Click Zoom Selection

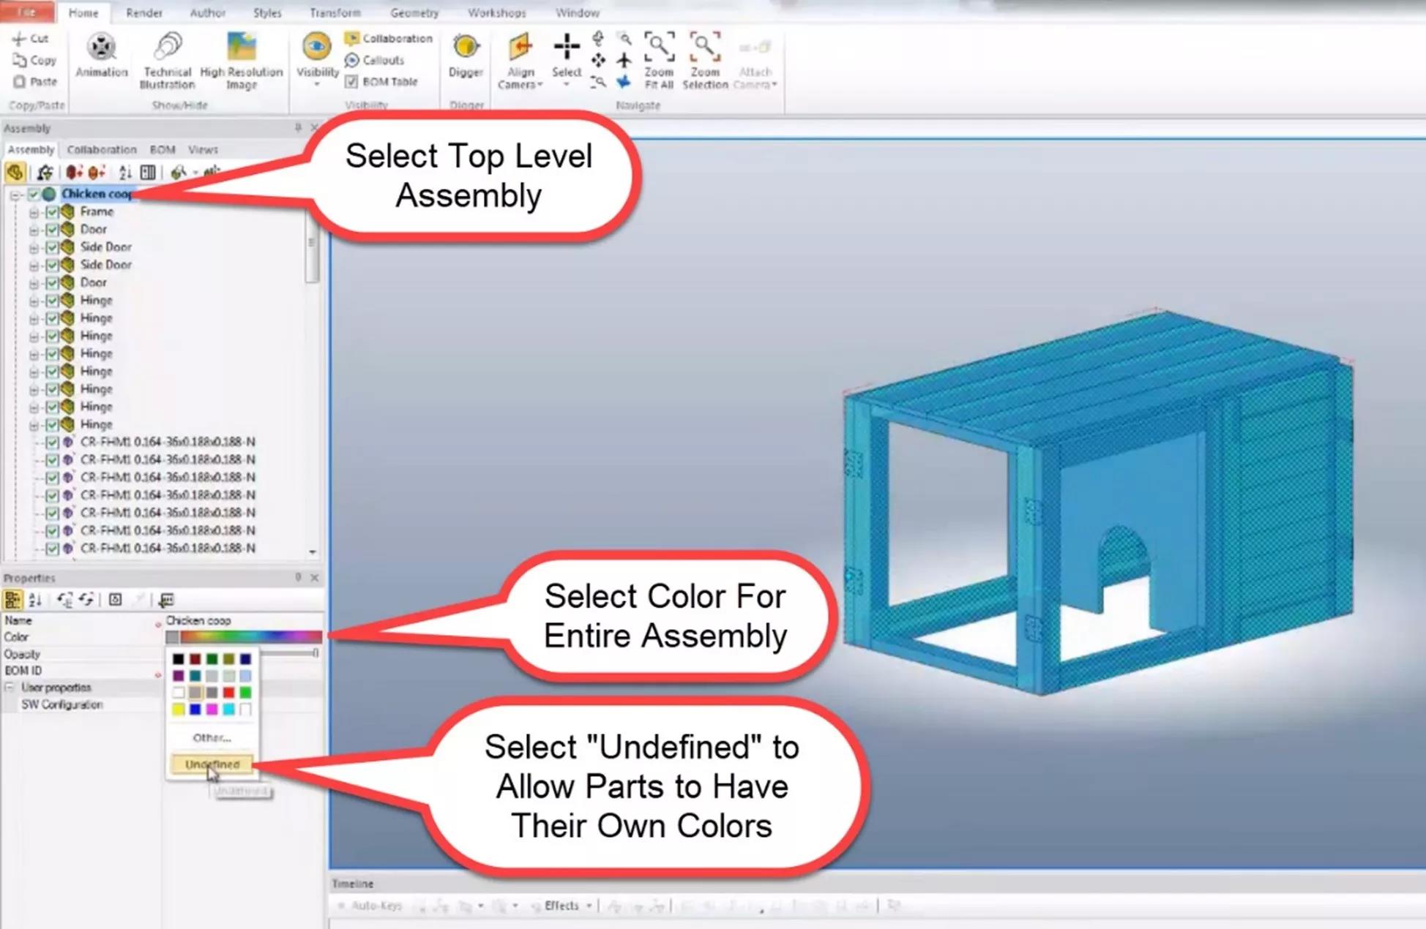coord(705,61)
